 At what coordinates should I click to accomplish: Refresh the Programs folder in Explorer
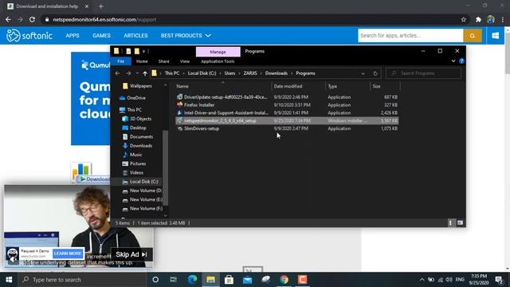(375, 73)
